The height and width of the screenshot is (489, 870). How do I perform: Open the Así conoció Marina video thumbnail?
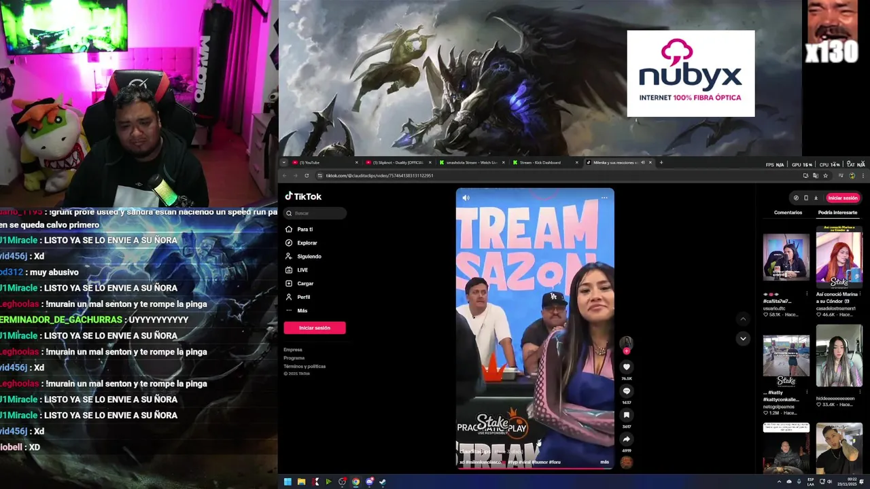click(839, 257)
